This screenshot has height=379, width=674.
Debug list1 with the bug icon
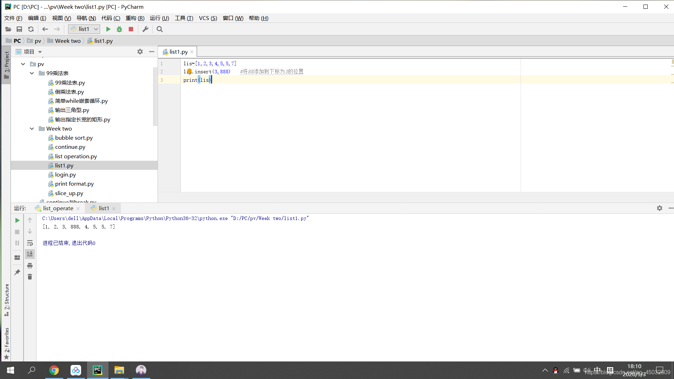coord(119,29)
